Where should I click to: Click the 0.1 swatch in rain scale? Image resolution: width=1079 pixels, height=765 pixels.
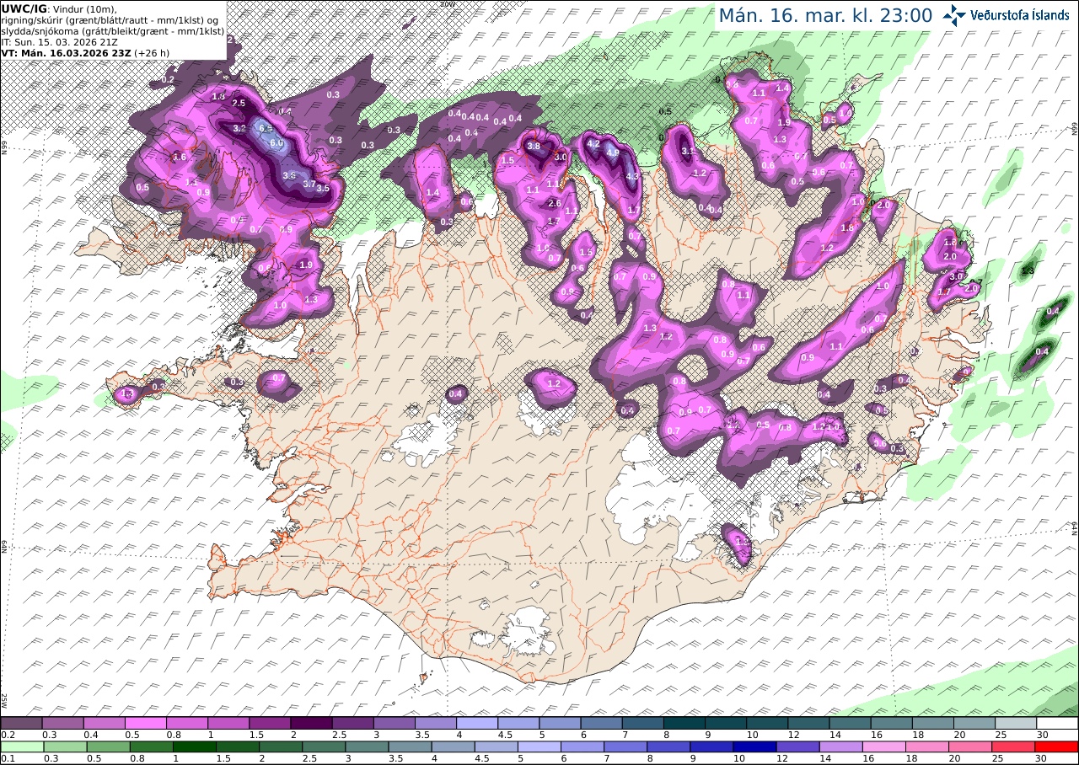pos(21,746)
